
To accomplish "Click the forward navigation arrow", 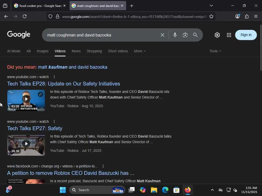I will tap(15, 16).
